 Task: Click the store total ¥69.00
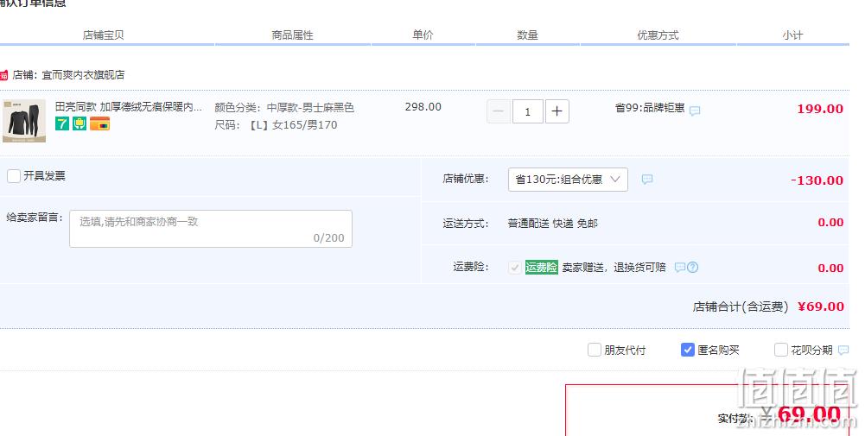pyautogui.click(x=821, y=306)
